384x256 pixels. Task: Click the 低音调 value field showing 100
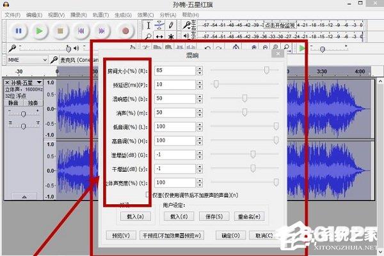click(x=175, y=126)
